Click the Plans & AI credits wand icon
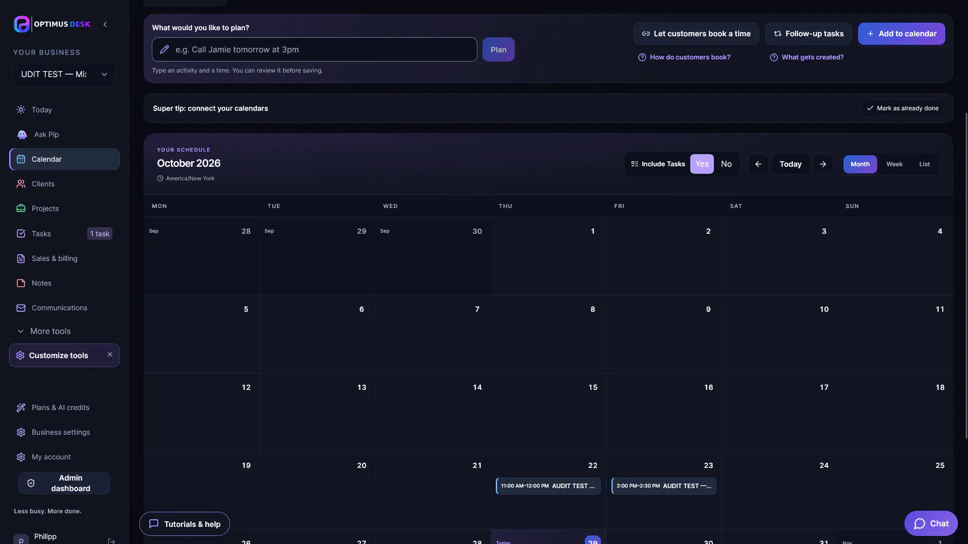Image resolution: width=968 pixels, height=544 pixels. point(21,407)
